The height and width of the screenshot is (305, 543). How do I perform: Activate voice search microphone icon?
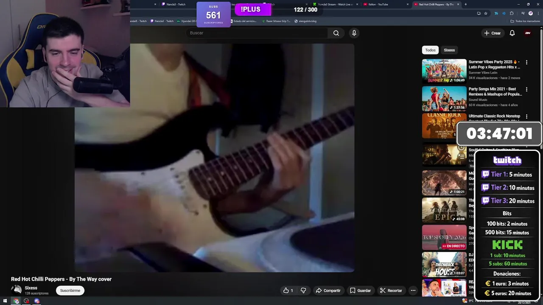(354, 33)
